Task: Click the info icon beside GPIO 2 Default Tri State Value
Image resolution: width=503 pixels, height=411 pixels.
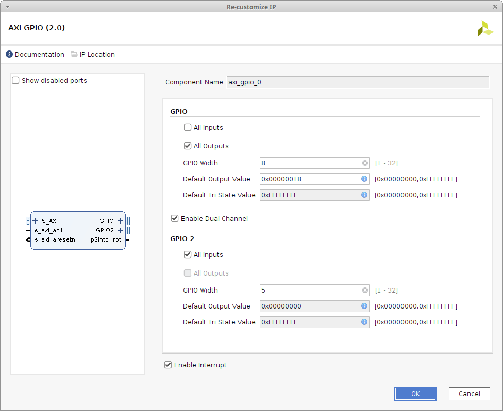Action: (x=364, y=322)
